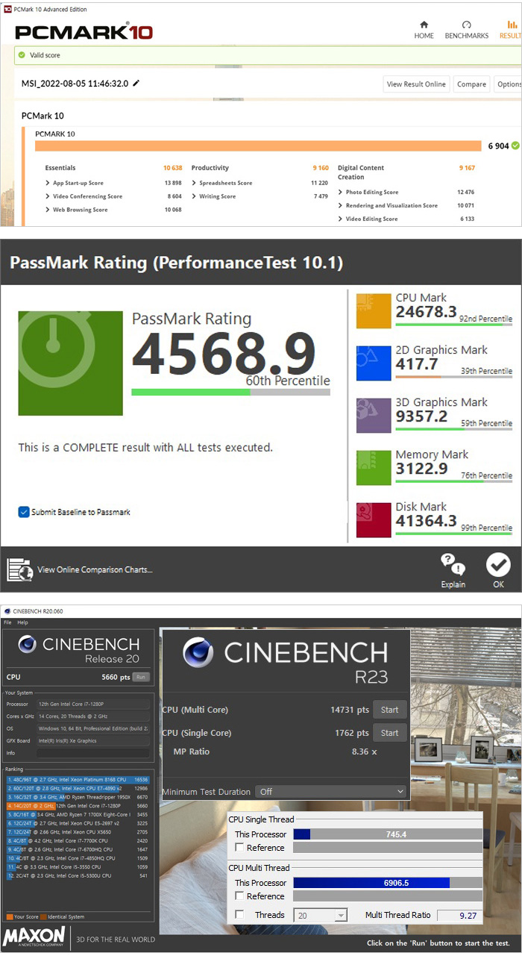Switch to the HOME tab label in PCMark
The width and height of the screenshot is (522, 956).
424,36
